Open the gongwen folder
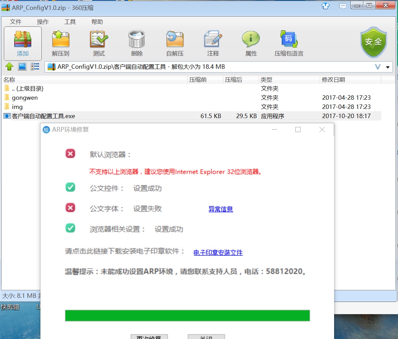This screenshot has width=398, height=339. tap(24, 98)
